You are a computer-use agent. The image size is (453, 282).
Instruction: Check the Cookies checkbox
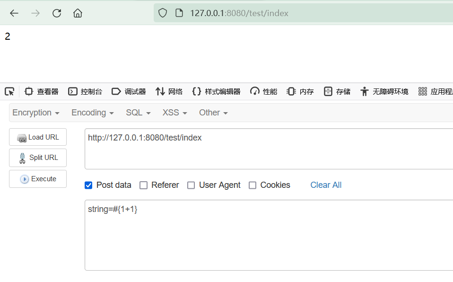tap(253, 185)
